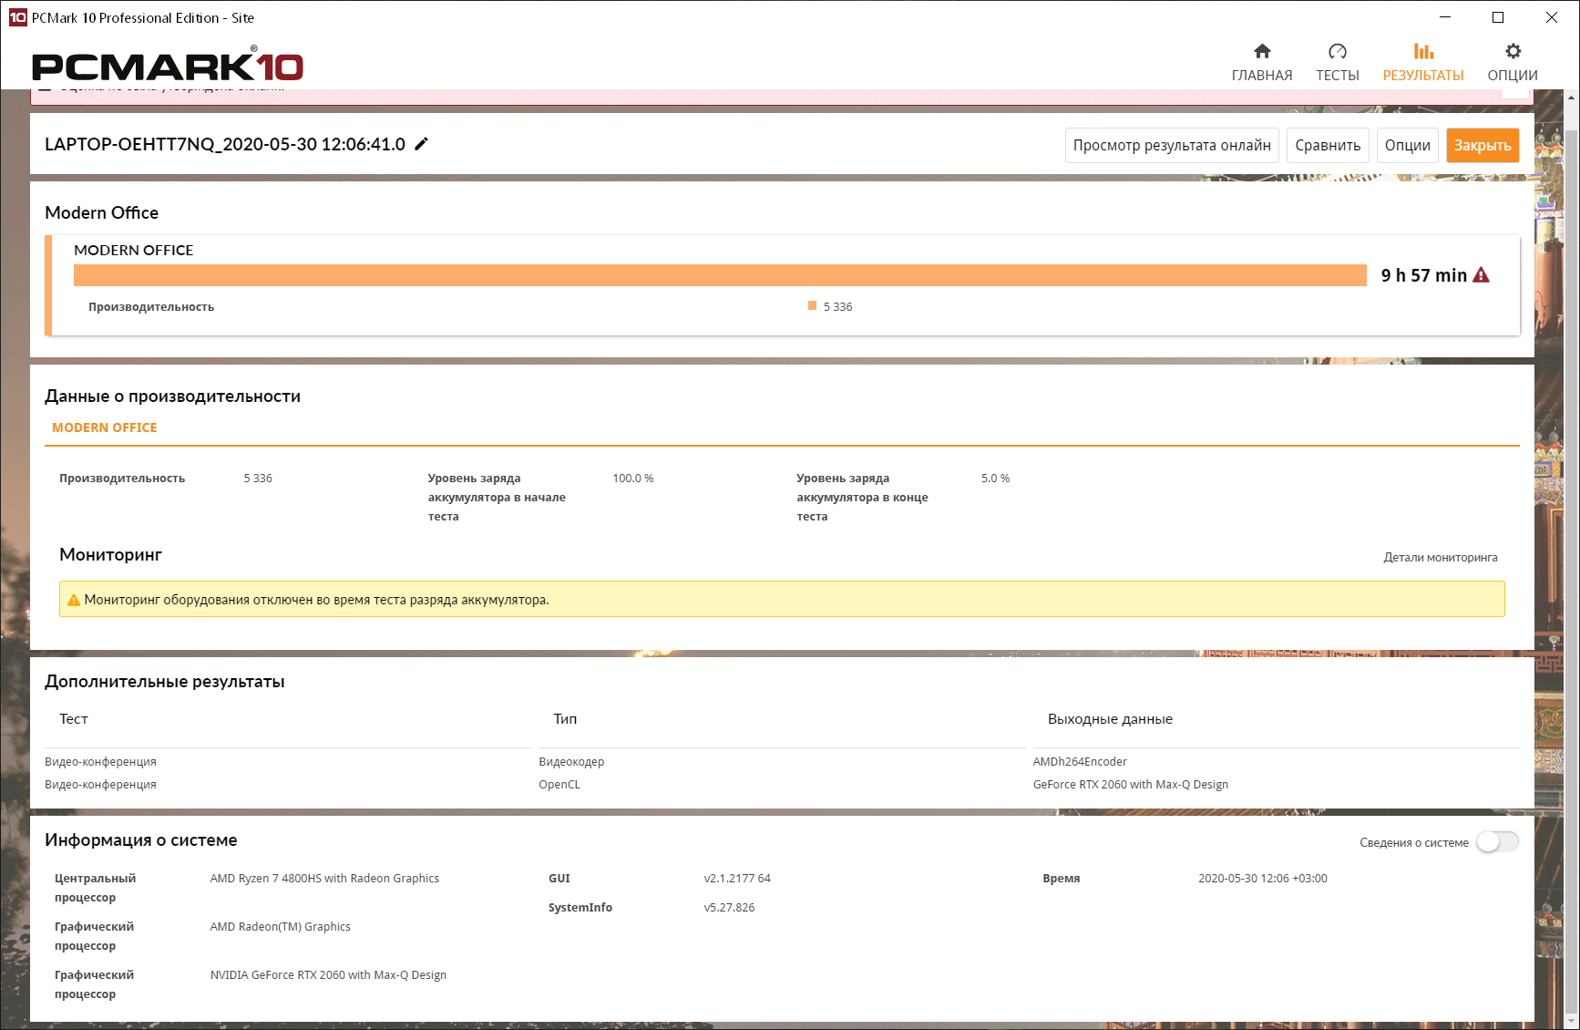Open the ОПЦИИ settings tab
Viewport: 1580px width, 1030px height.
(1513, 62)
